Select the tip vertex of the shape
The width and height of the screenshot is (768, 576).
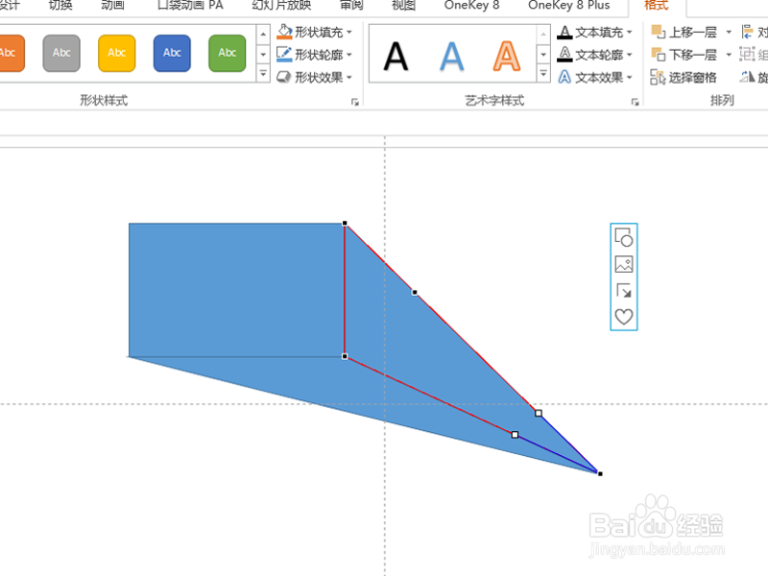(x=600, y=473)
